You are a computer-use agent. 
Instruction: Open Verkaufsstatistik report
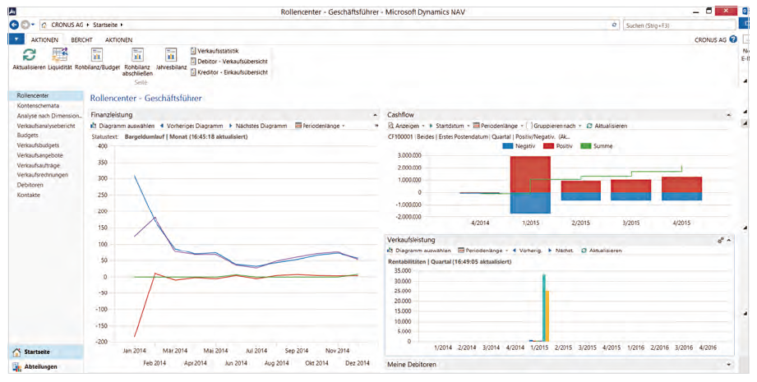pos(215,51)
